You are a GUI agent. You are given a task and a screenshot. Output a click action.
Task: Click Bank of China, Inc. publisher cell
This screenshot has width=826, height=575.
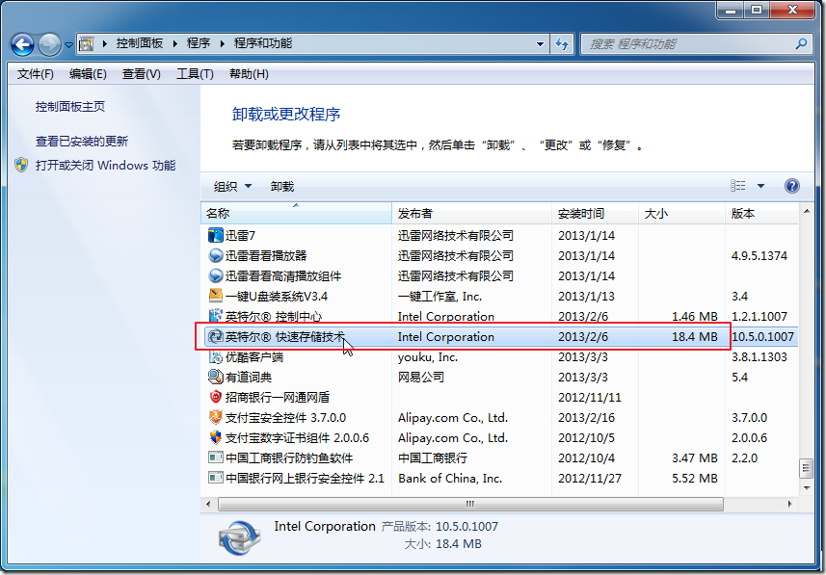pos(450,478)
